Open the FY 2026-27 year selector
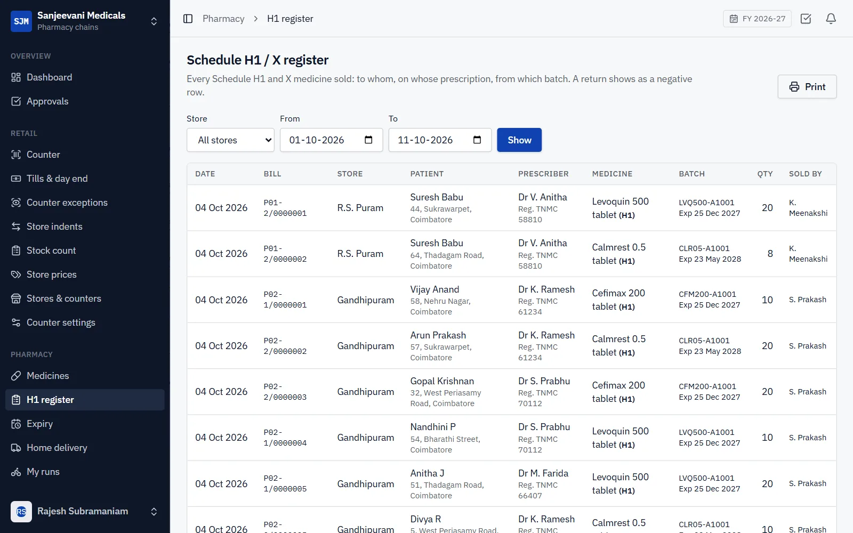853x533 pixels. click(x=757, y=19)
